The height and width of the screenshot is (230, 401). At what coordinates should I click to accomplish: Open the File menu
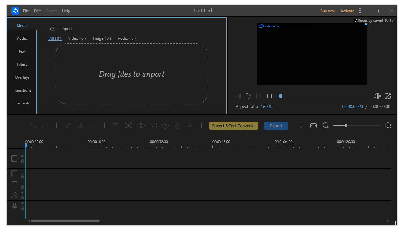click(26, 11)
